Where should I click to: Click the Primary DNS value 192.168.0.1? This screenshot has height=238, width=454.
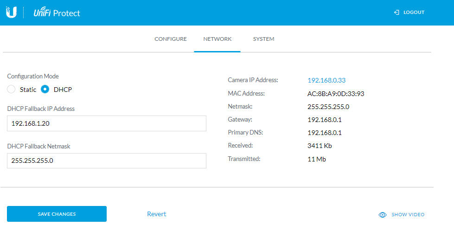[x=325, y=133]
